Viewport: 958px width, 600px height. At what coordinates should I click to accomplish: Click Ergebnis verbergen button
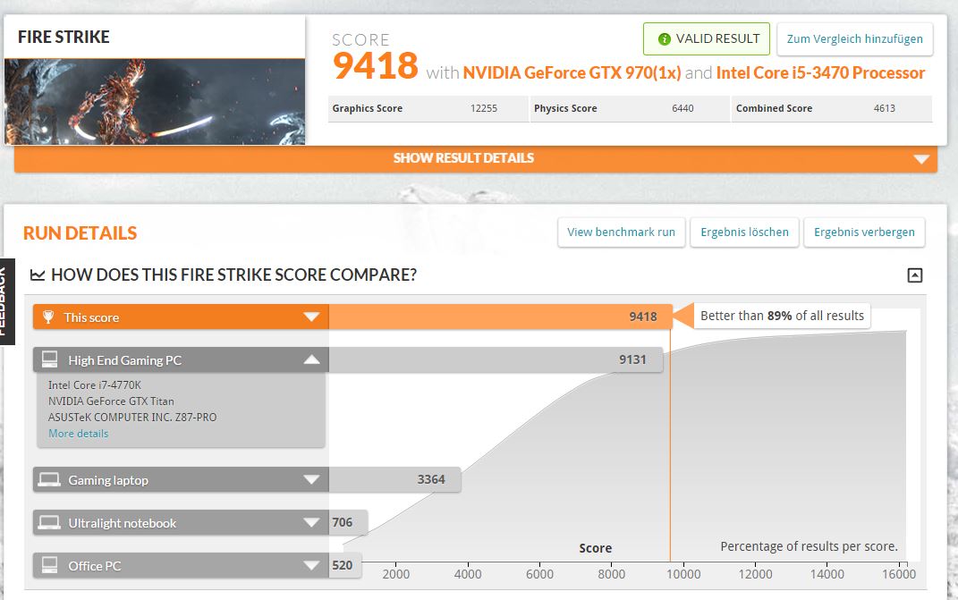[x=864, y=232]
